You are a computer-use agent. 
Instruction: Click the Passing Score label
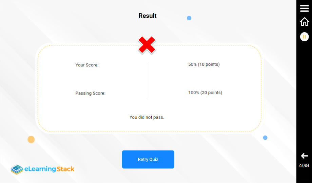click(90, 93)
